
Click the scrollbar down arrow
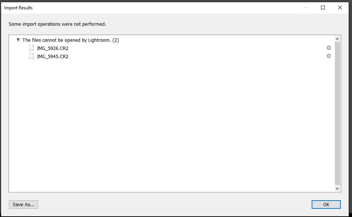(x=337, y=189)
